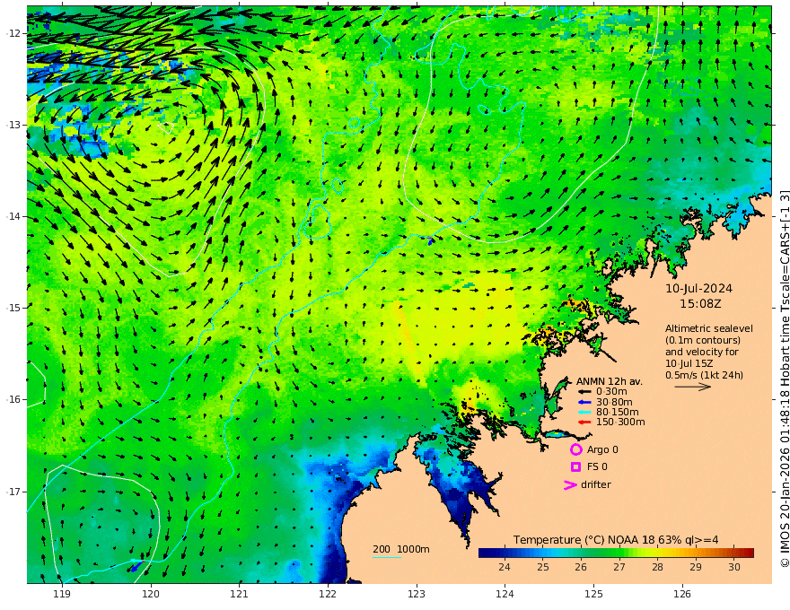Viewport: 790px width, 610px height.
Task: Click the Temperature NOAA colorbar title
Action: pyautogui.click(x=616, y=540)
